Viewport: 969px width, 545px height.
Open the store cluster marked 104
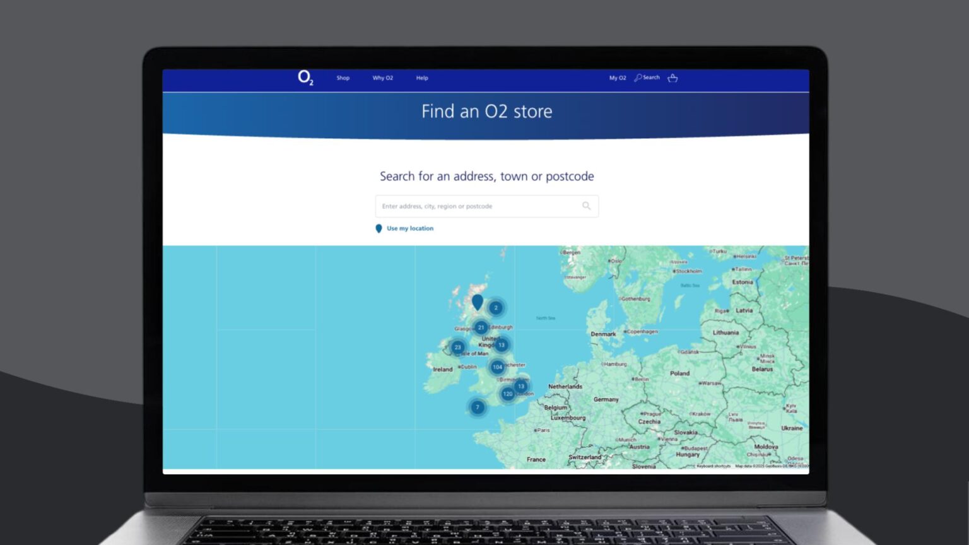point(497,366)
